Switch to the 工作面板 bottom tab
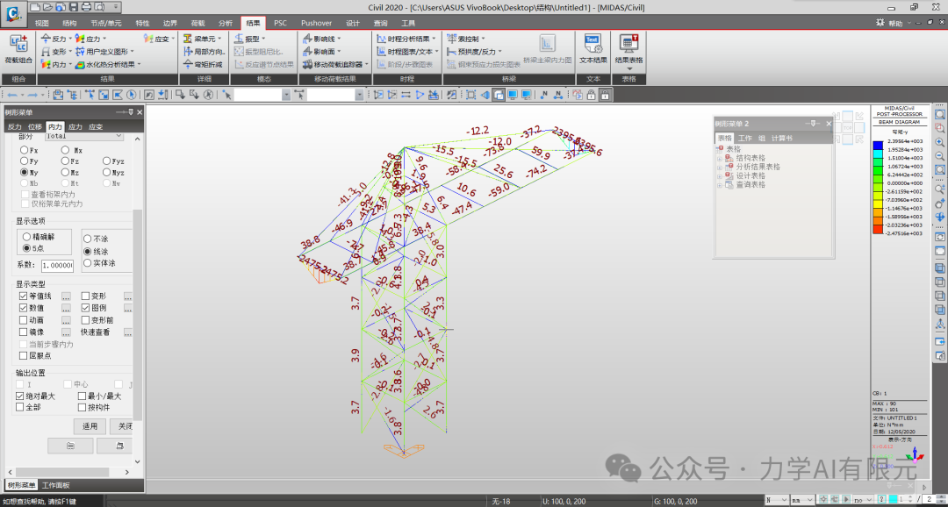This screenshot has height=507, width=948. (55, 485)
